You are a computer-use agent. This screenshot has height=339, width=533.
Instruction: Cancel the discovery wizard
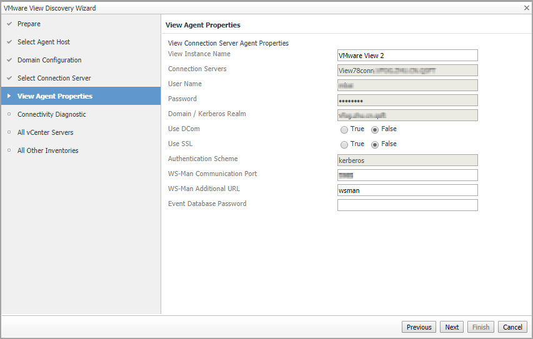point(512,327)
